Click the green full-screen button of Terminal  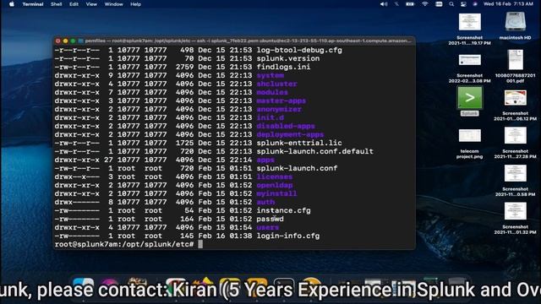pos(73,41)
